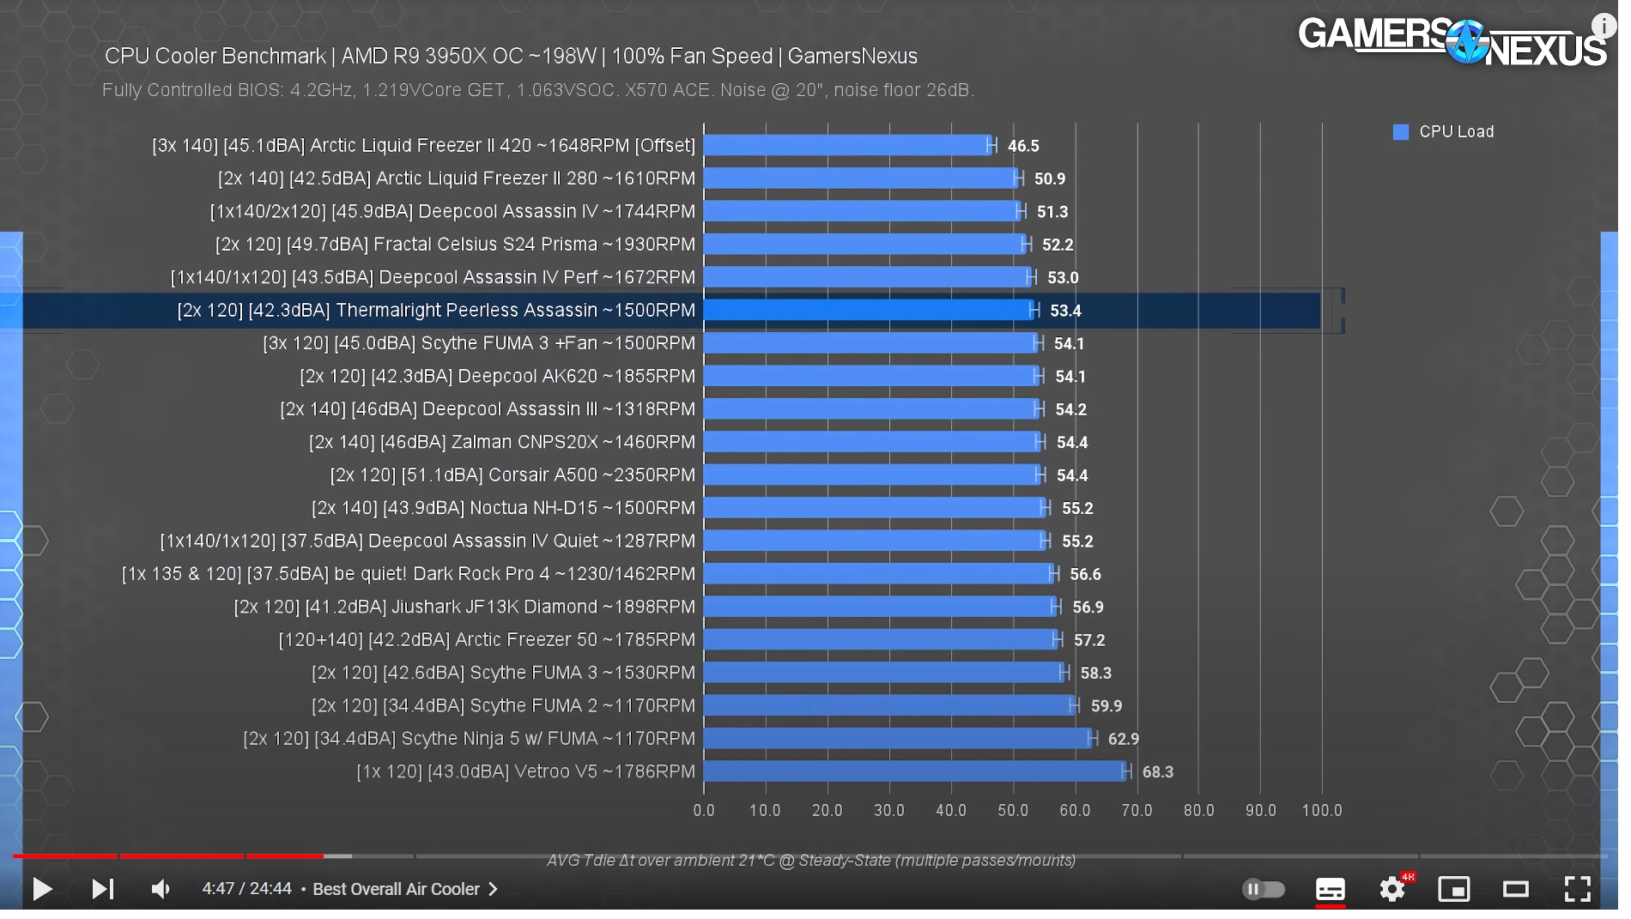This screenshot has height=919, width=1631.
Task: Toggle subtitles/closed captions
Action: point(1330,889)
